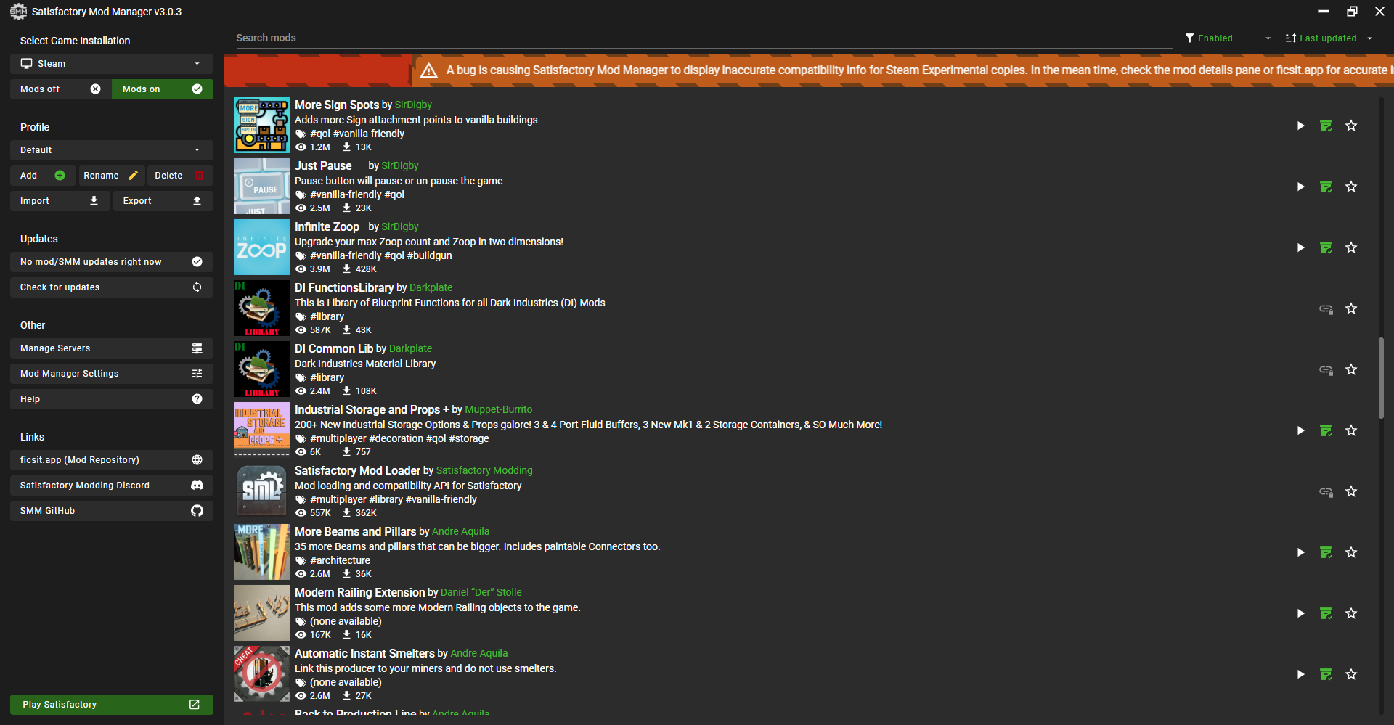Open Muppet-Burrito author link
The height and width of the screenshot is (725, 1394).
pyautogui.click(x=499, y=409)
